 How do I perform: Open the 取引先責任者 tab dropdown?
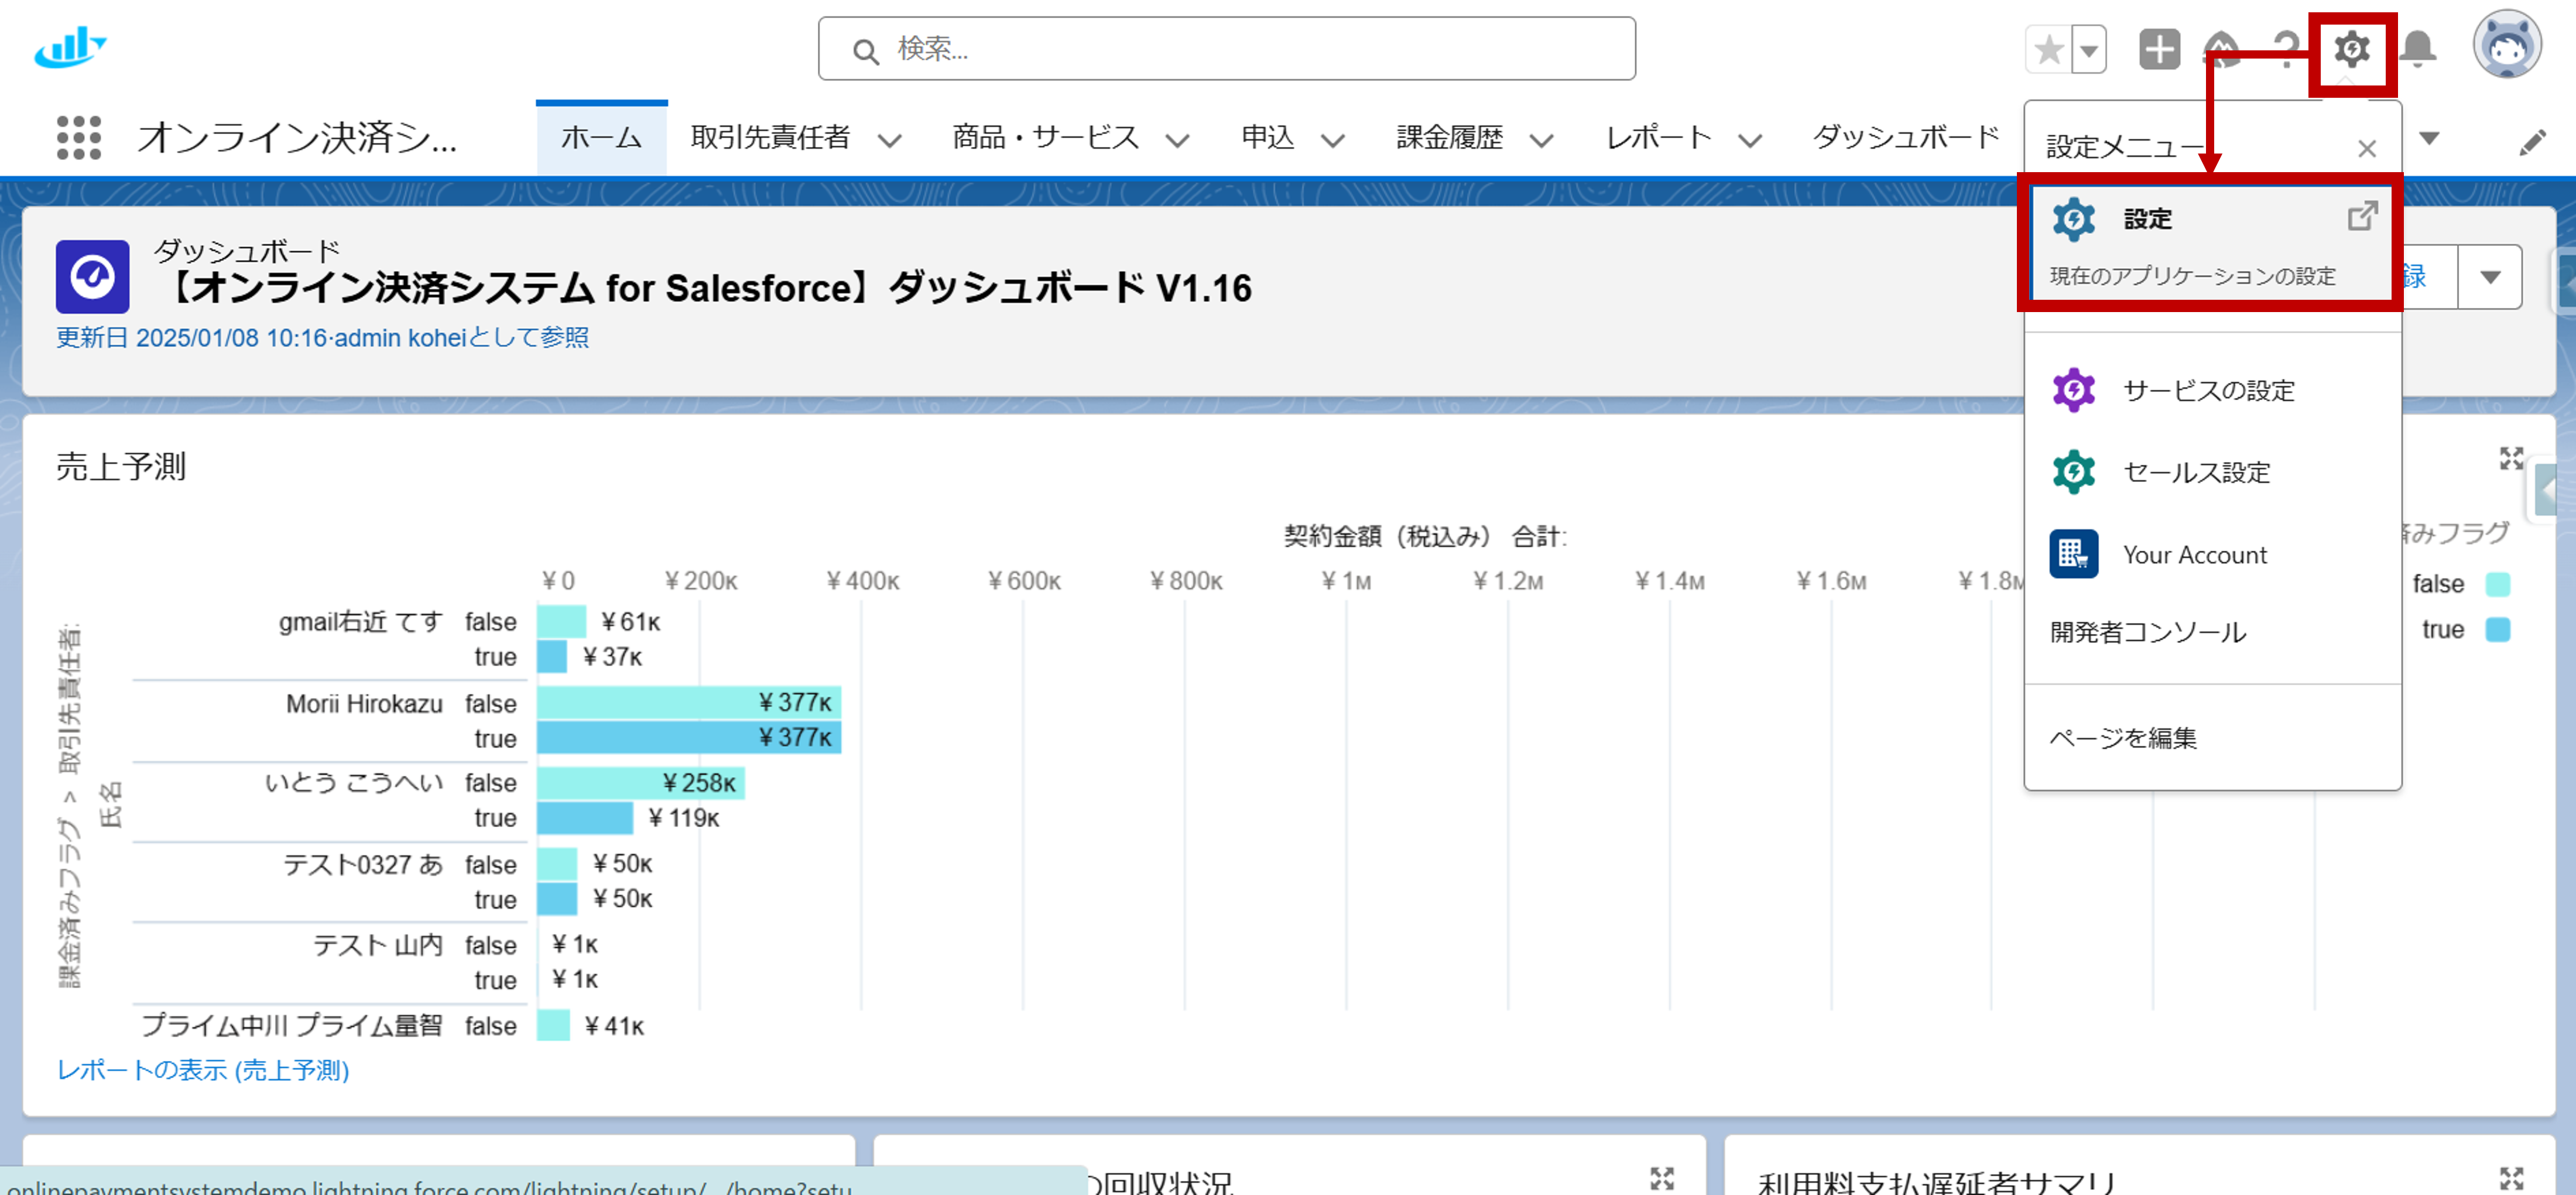890,140
